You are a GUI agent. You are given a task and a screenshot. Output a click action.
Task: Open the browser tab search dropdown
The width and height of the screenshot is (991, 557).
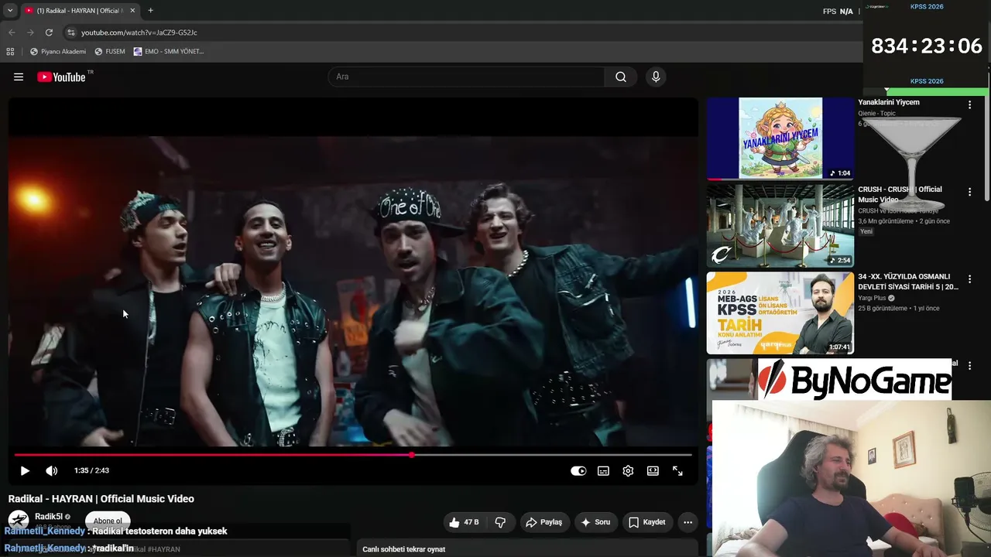click(10, 11)
